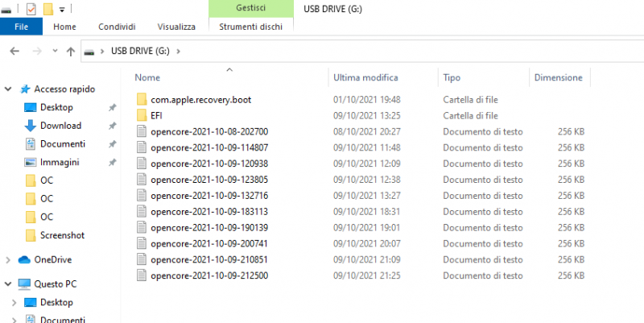Screen dimensions: 644x323
Task: Switch to the Visualizza ribbon tab
Action: point(176,27)
